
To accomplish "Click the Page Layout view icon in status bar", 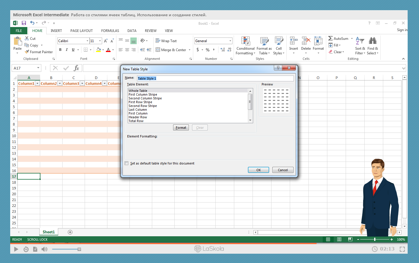I will click(339, 239).
